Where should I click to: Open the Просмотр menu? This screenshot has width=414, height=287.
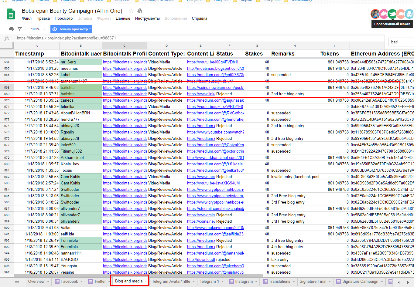[63, 19]
